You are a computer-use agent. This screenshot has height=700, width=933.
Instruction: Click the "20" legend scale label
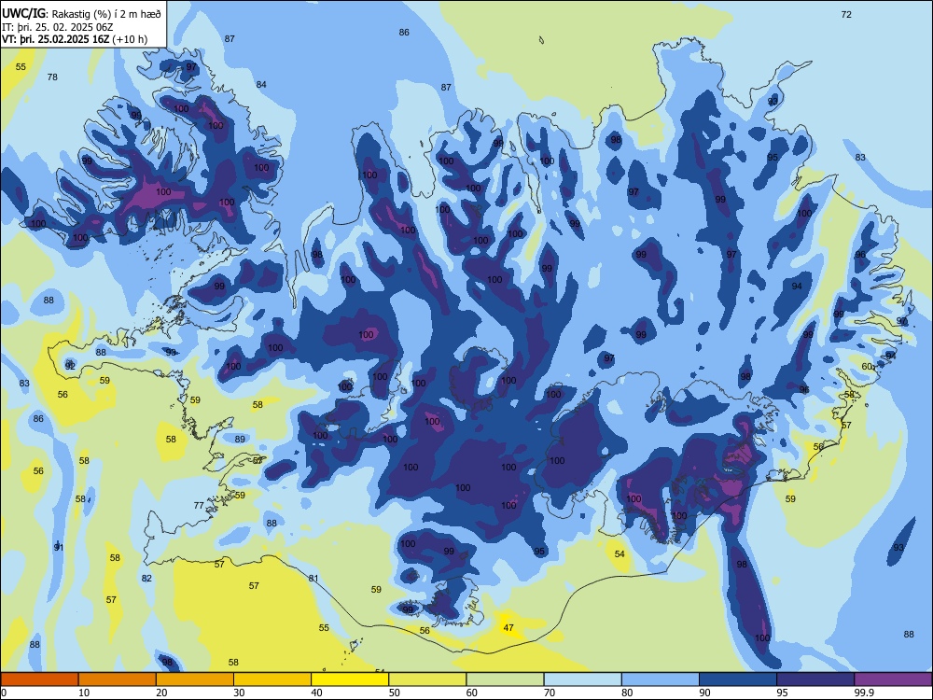pos(161,693)
